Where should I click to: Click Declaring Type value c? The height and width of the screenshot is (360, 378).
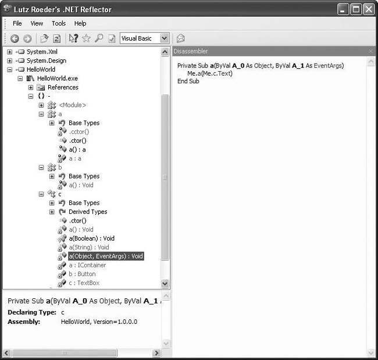point(63,312)
